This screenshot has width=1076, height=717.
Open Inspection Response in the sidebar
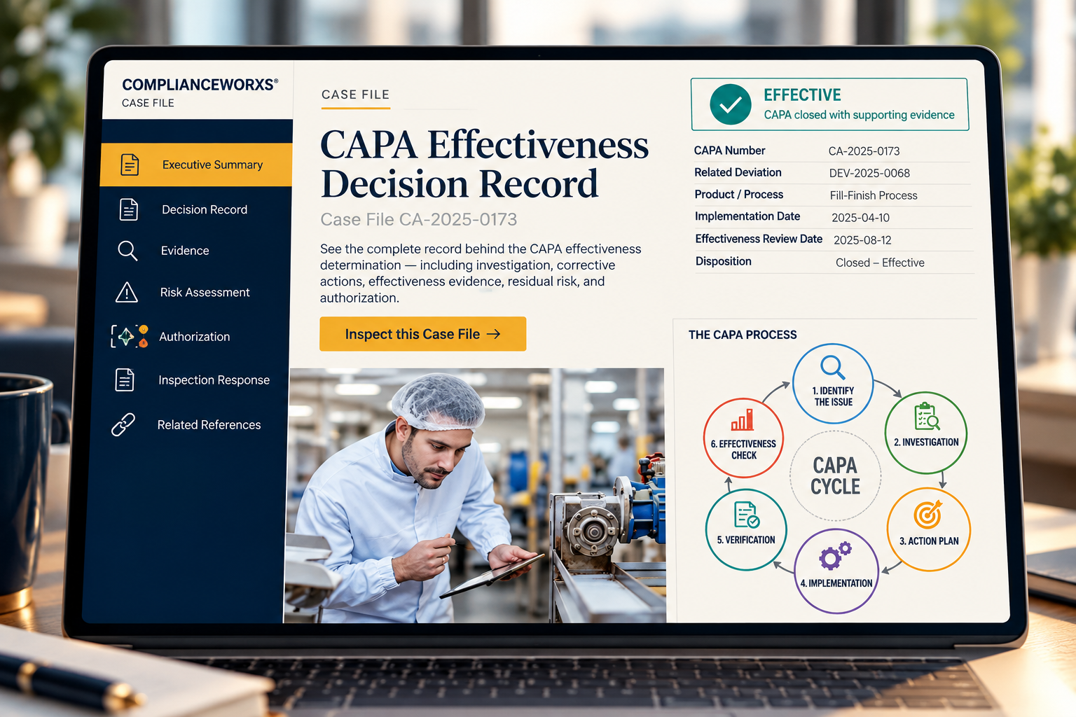coord(192,380)
